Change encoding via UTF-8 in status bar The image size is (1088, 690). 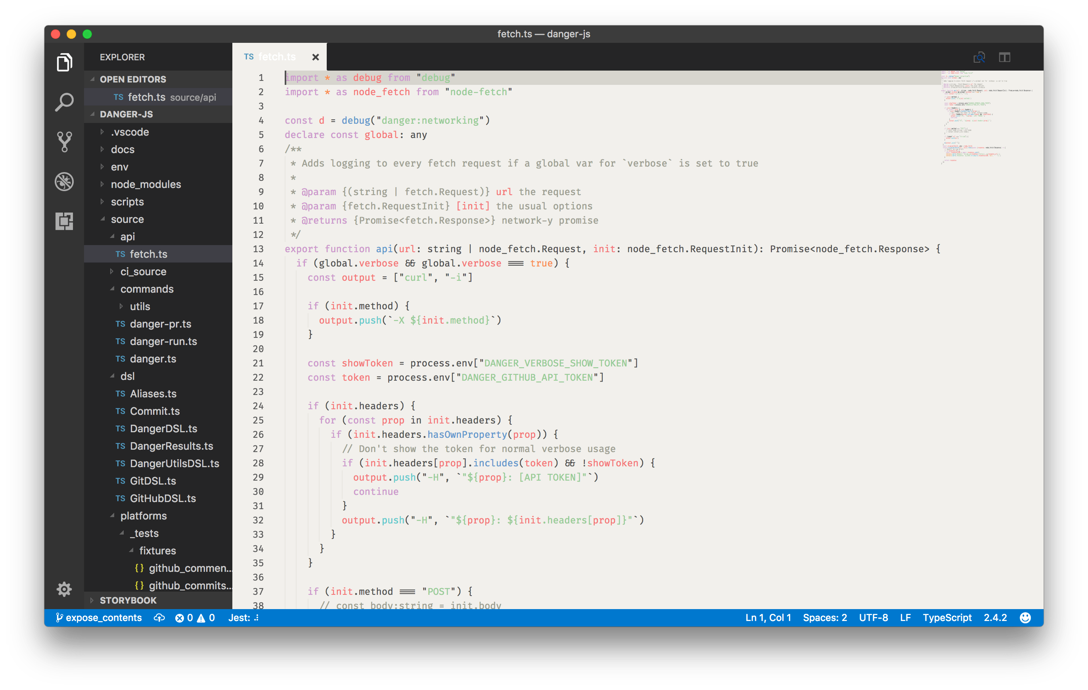click(873, 617)
